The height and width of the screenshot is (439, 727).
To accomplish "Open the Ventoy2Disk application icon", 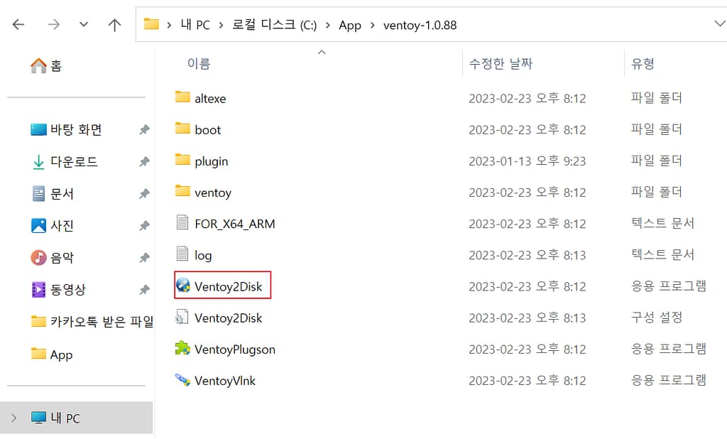I will [x=183, y=286].
